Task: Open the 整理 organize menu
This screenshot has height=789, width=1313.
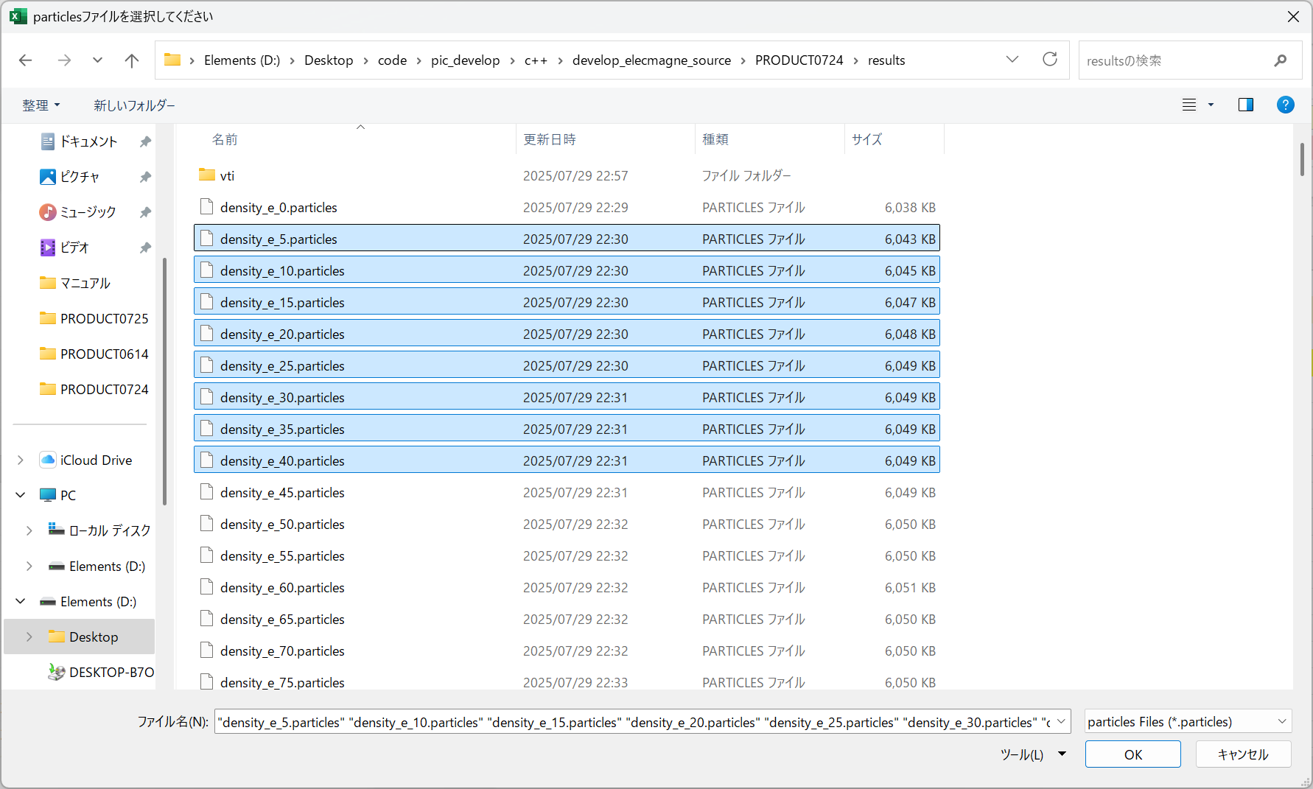Action: pyautogui.click(x=41, y=105)
